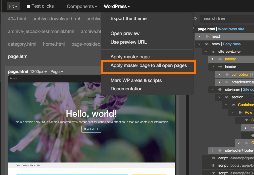Image resolution: width=254 pixels, height=175 pixels.
Task: Select the page.html tab
Action: (x=18, y=56)
